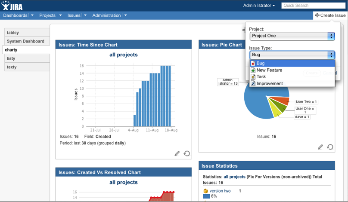The height and width of the screenshot is (202, 348).
Task: Open Administration in the navigation bar
Action: pyautogui.click(x=106, y=15)
